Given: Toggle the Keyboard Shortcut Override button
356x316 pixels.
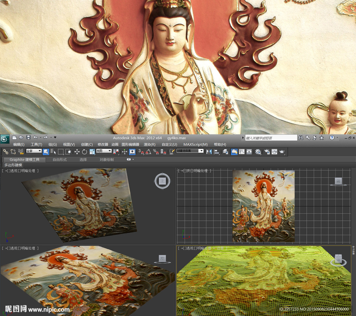Looking at the screenshot, I should (x=132, y=152).
